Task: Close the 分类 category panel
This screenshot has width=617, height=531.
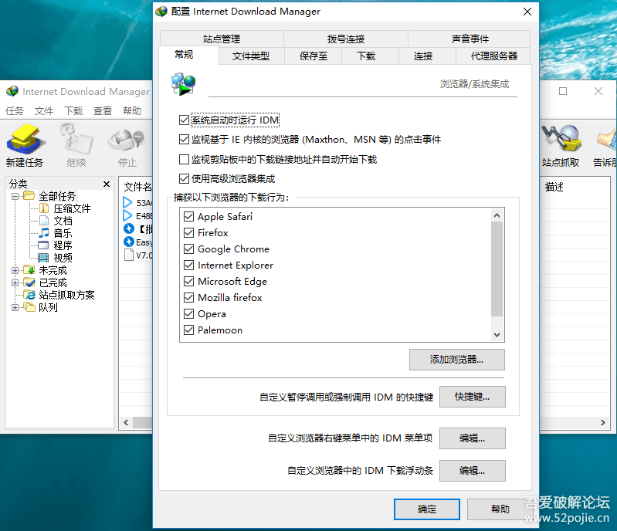Action: coord(107,184)
